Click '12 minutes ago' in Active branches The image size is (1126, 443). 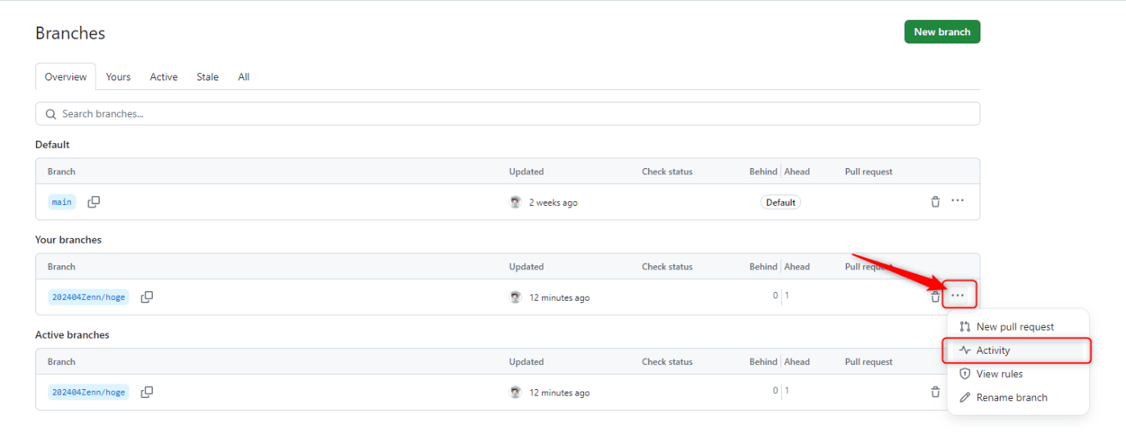[x=559, y=392]
